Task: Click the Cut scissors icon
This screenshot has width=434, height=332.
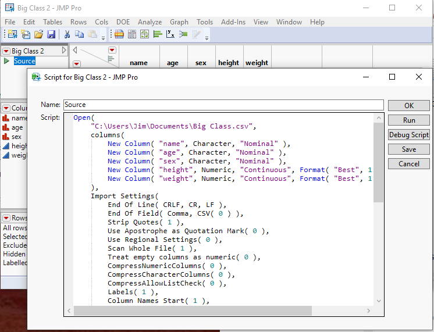Action: 67,34
